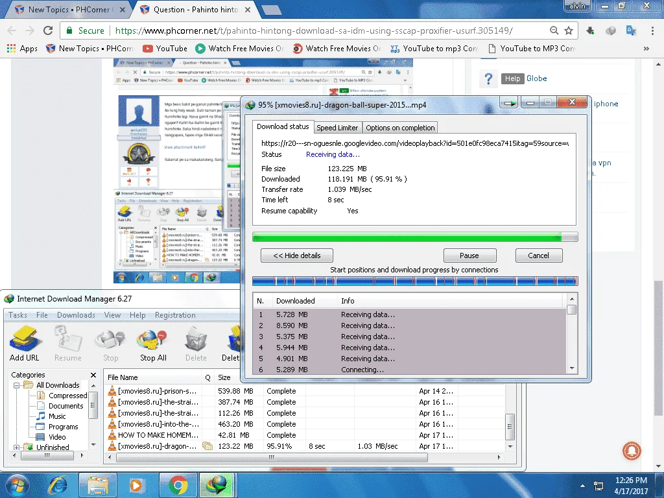The width and height of the screenshot is (664, 498).
Task: Open the File menu in IDM
Action: 42,315
